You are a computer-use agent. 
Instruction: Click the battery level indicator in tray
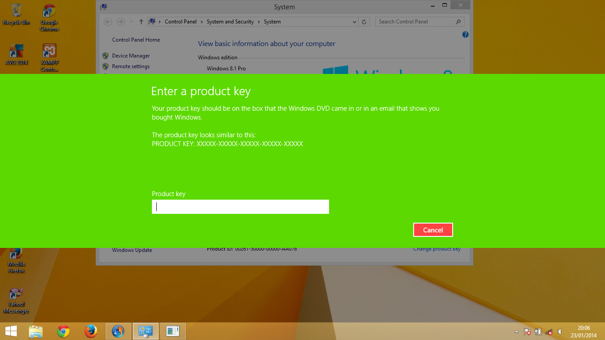coord(538,331)
